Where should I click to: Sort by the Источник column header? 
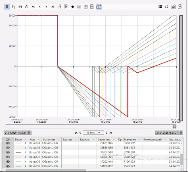[51, 140]
